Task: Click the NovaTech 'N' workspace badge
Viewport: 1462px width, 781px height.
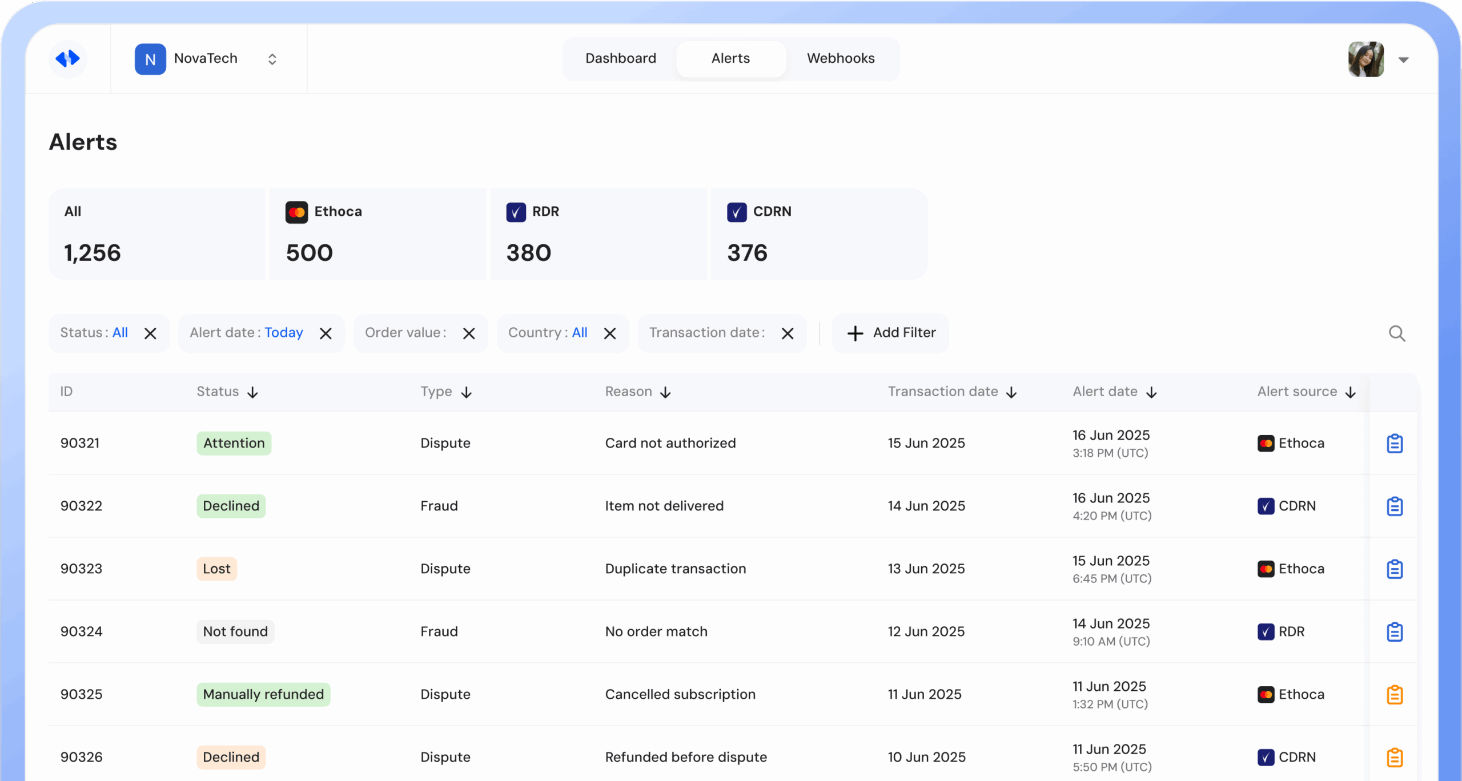Action: click(x=150, y=59)
